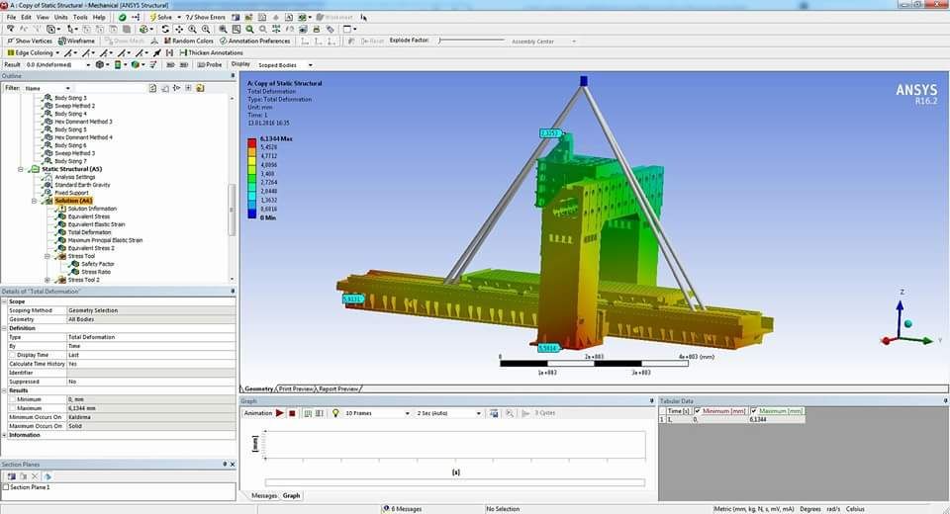Switch to the Messages tab

[263, 495]
